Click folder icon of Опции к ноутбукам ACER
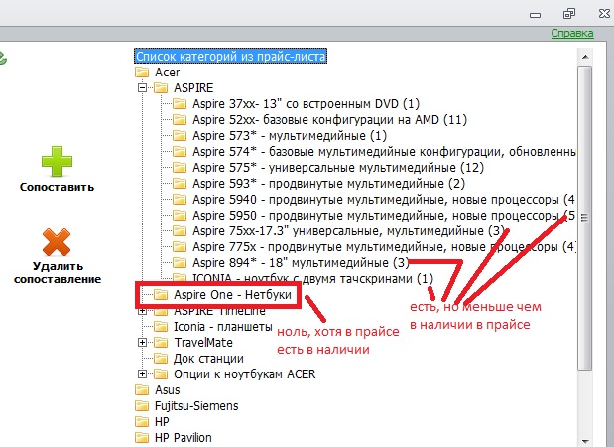The height and width of the screenshot is (447, 614). click(x=161, y=374)
